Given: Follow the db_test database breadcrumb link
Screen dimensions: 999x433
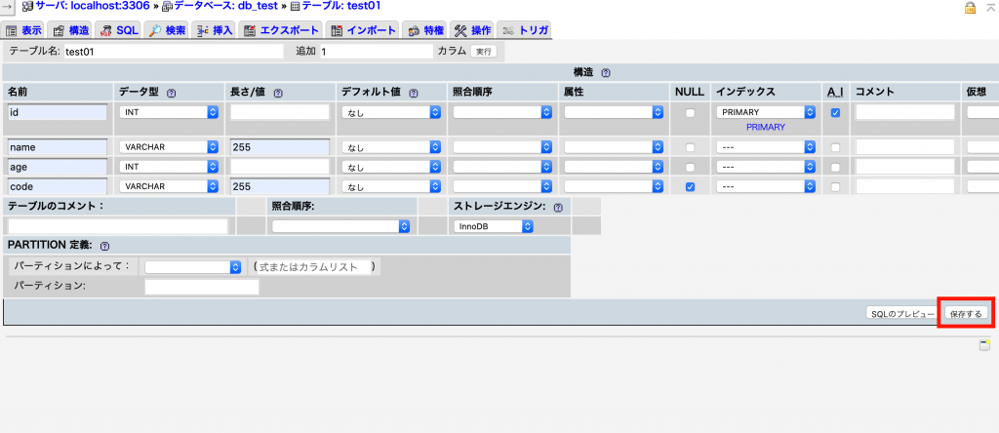Looking at the screenshot, I should pos(226,6).
